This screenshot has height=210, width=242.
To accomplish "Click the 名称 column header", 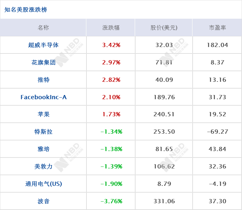I will (x=43, y=28).
